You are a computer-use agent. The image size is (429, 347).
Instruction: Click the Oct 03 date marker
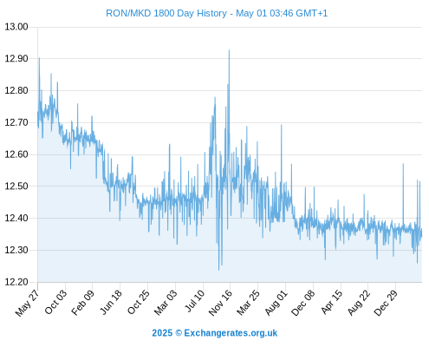coord(55,302)
